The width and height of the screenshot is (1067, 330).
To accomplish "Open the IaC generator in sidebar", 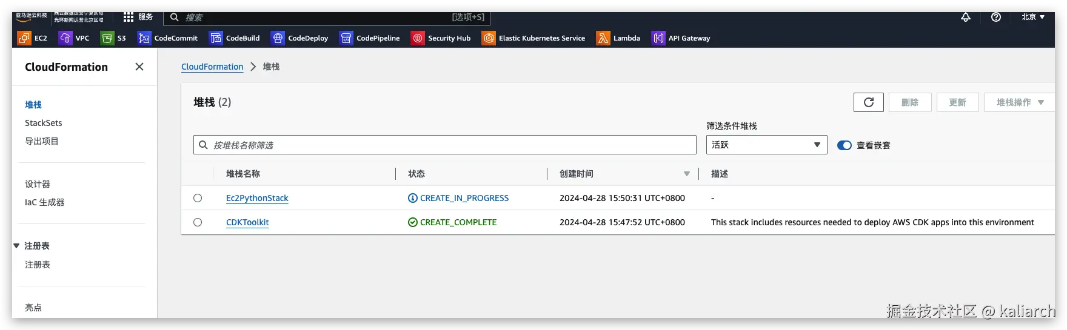I will (45, 202).
